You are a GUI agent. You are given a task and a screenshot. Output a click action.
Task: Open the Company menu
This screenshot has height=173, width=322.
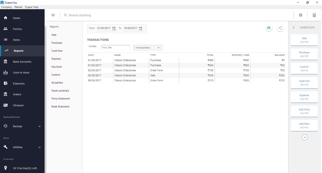[7, 7]
